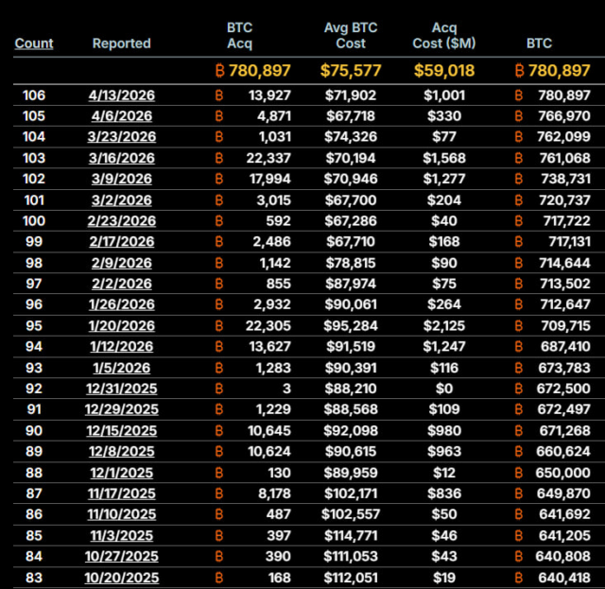
Task: Select the 650,000 BTC holdings cell
Action: pyautogui.click(x=563, y=473)
